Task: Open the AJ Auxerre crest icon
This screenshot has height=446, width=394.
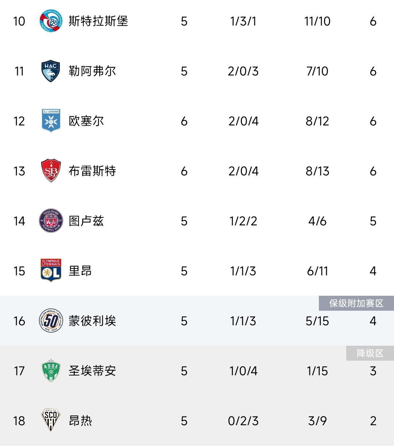Action: (51, 121)
